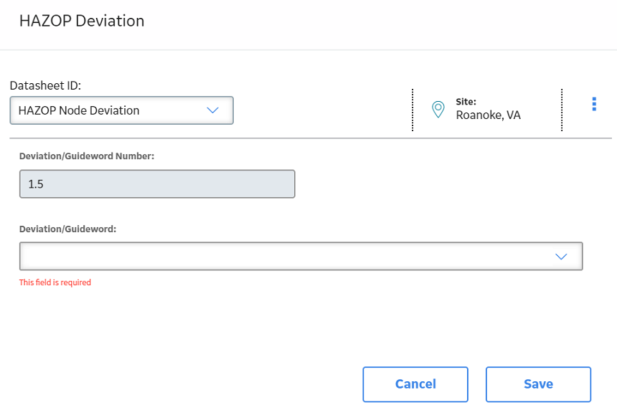Click the red 'This field is required' message
The image size is (617, 410).
(x=55, y=282)
